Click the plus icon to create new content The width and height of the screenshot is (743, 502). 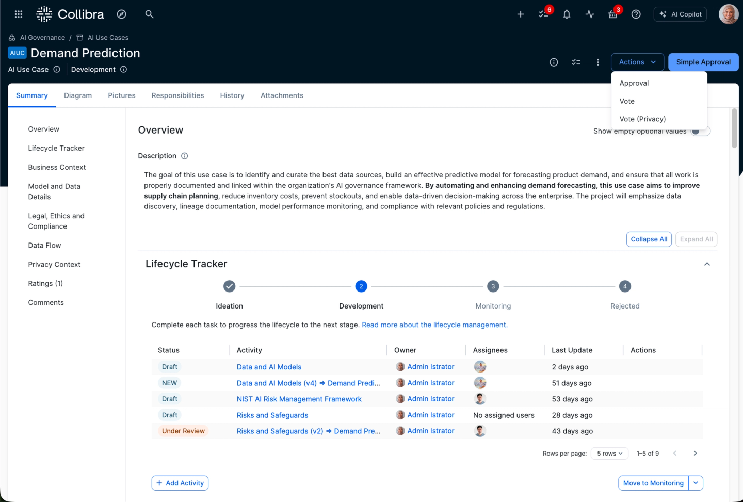pos(520,14)
